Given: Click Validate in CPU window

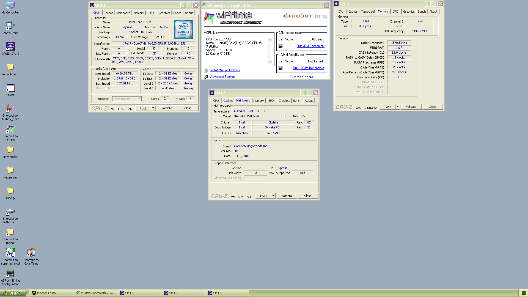Looking at the screenshot, I should click(167, 108).
